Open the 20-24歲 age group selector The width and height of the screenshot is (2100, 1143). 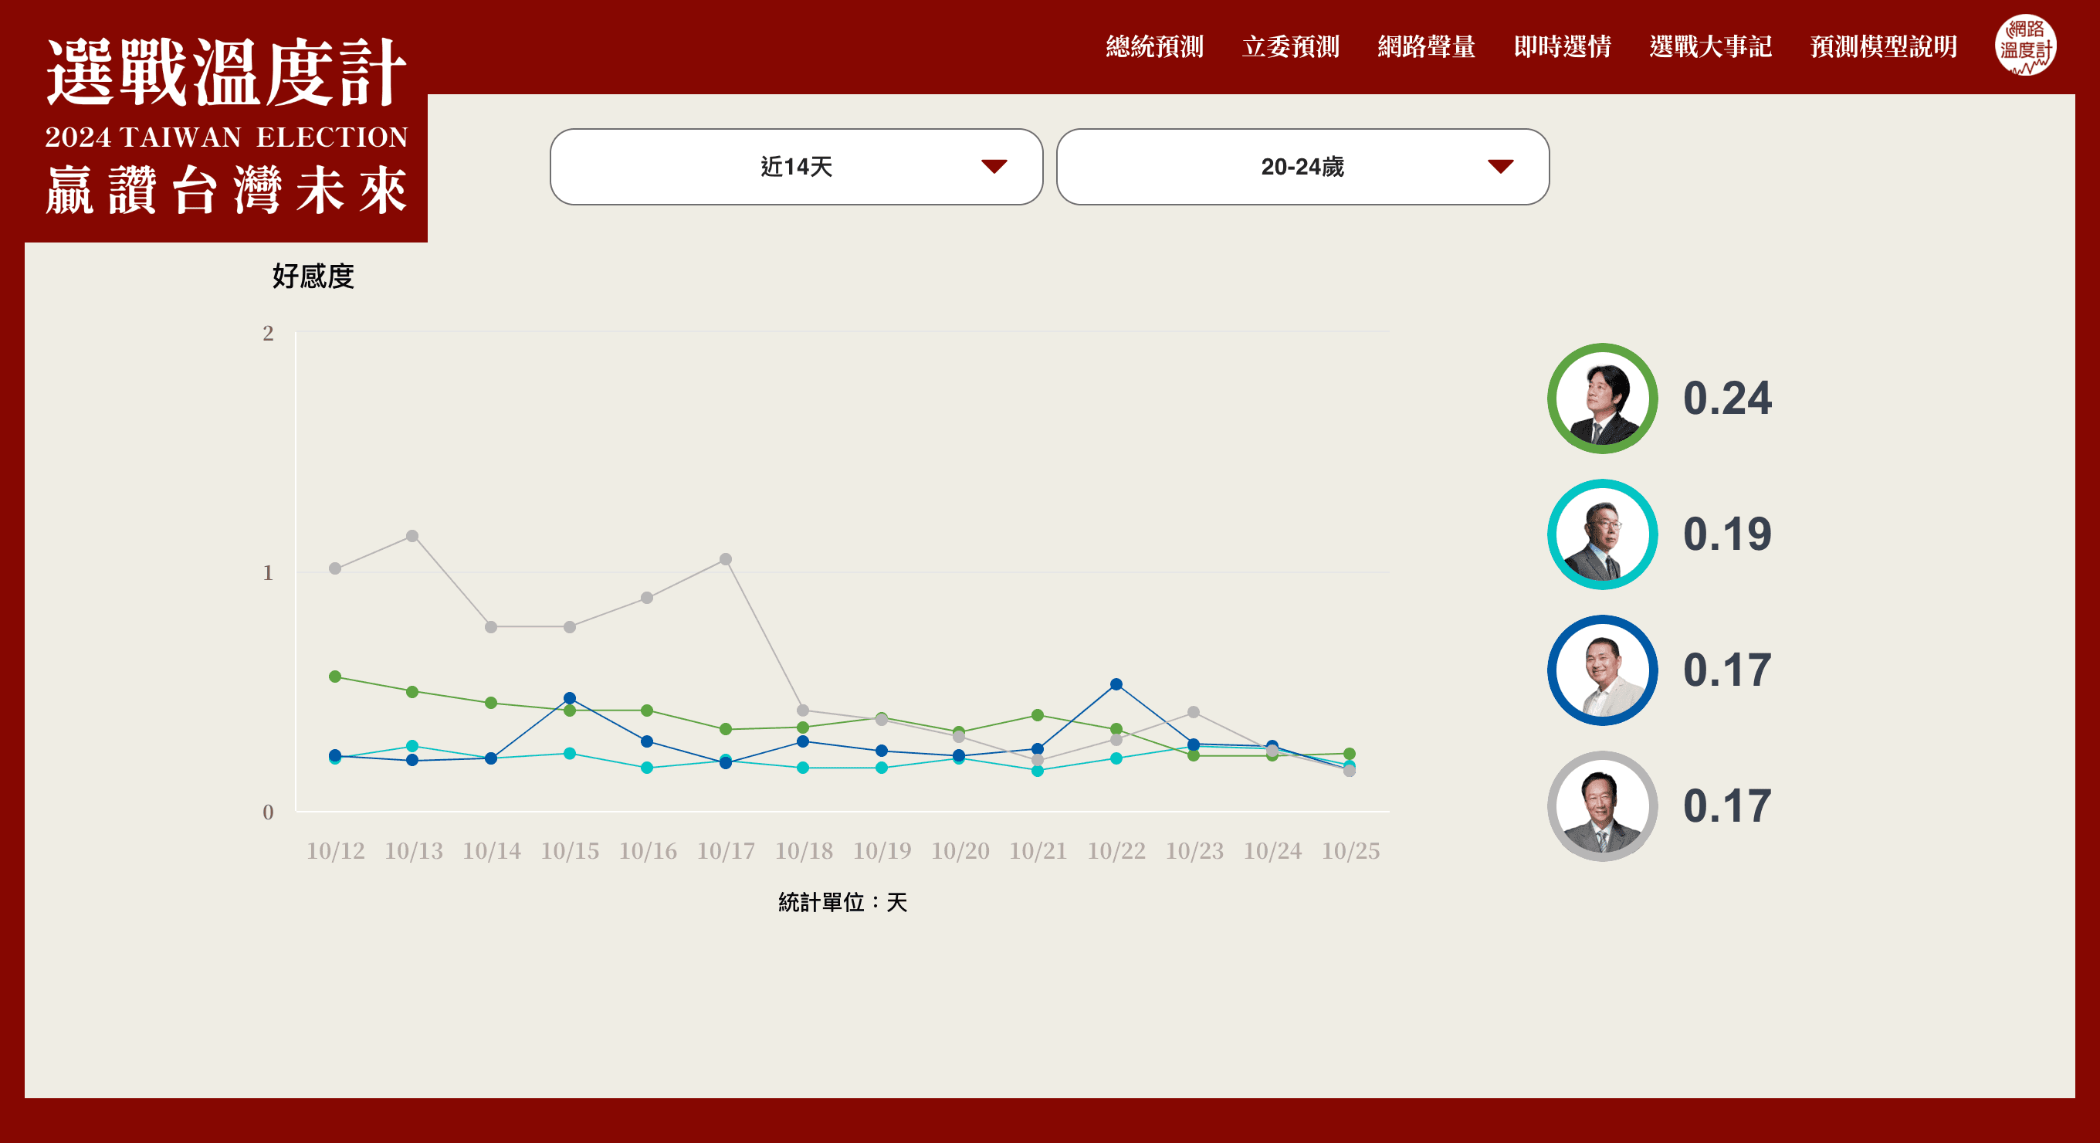(x=1302, y=167)
